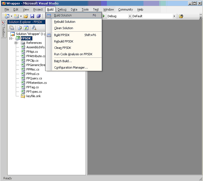Select FPQuery.cs in the tree
203x181 pixels.
coord(34,78)
